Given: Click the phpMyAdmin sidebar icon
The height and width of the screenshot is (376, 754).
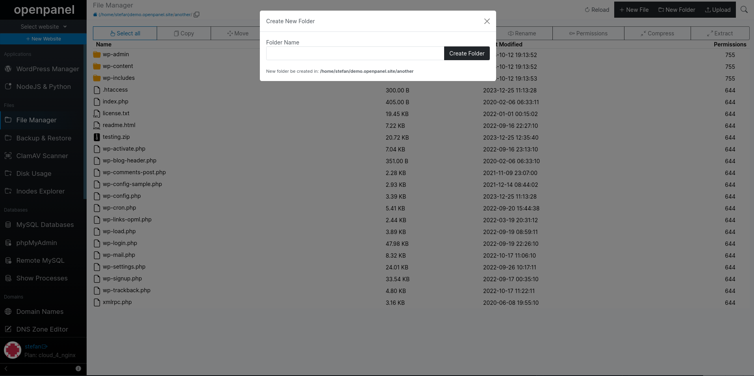Looking at the screenshot, I should pyautogui.click(x=8, y=243).
